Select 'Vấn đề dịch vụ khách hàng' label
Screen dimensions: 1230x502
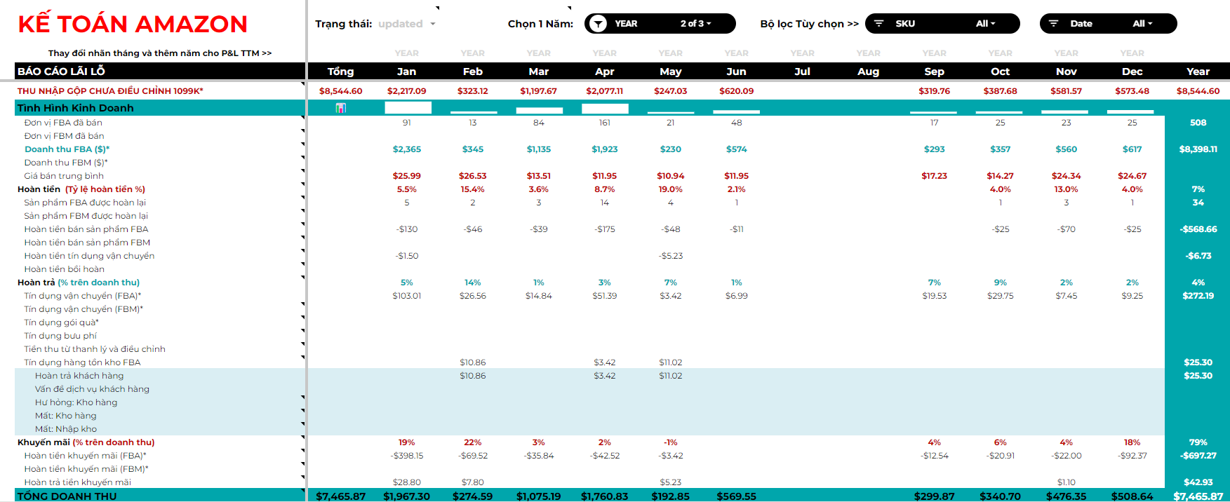pyautogui.click(x=92, y=389)
